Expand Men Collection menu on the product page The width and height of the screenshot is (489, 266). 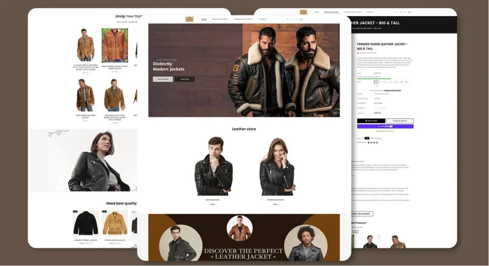tap(331, 12)
